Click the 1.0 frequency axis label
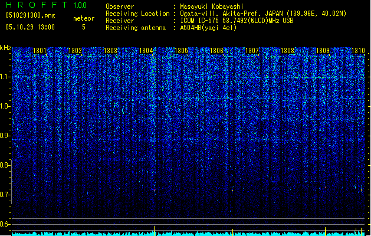This screenshot has width=371, height=236. pos(5,106)
